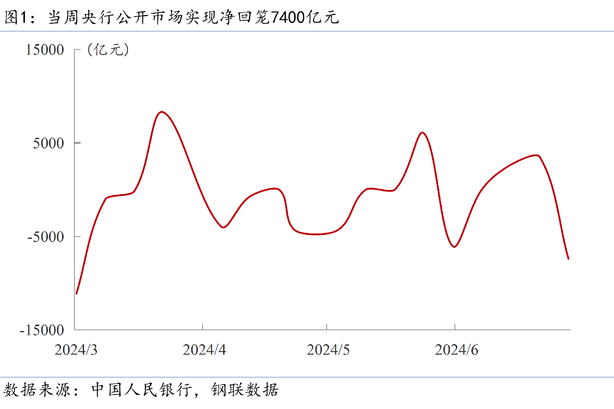The image size is (614, 409).
Task: Click the 2024/3 x-axis label
Action: (76, 350)
